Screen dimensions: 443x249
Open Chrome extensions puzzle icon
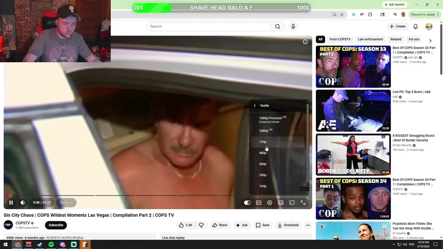tap(370, 15)
